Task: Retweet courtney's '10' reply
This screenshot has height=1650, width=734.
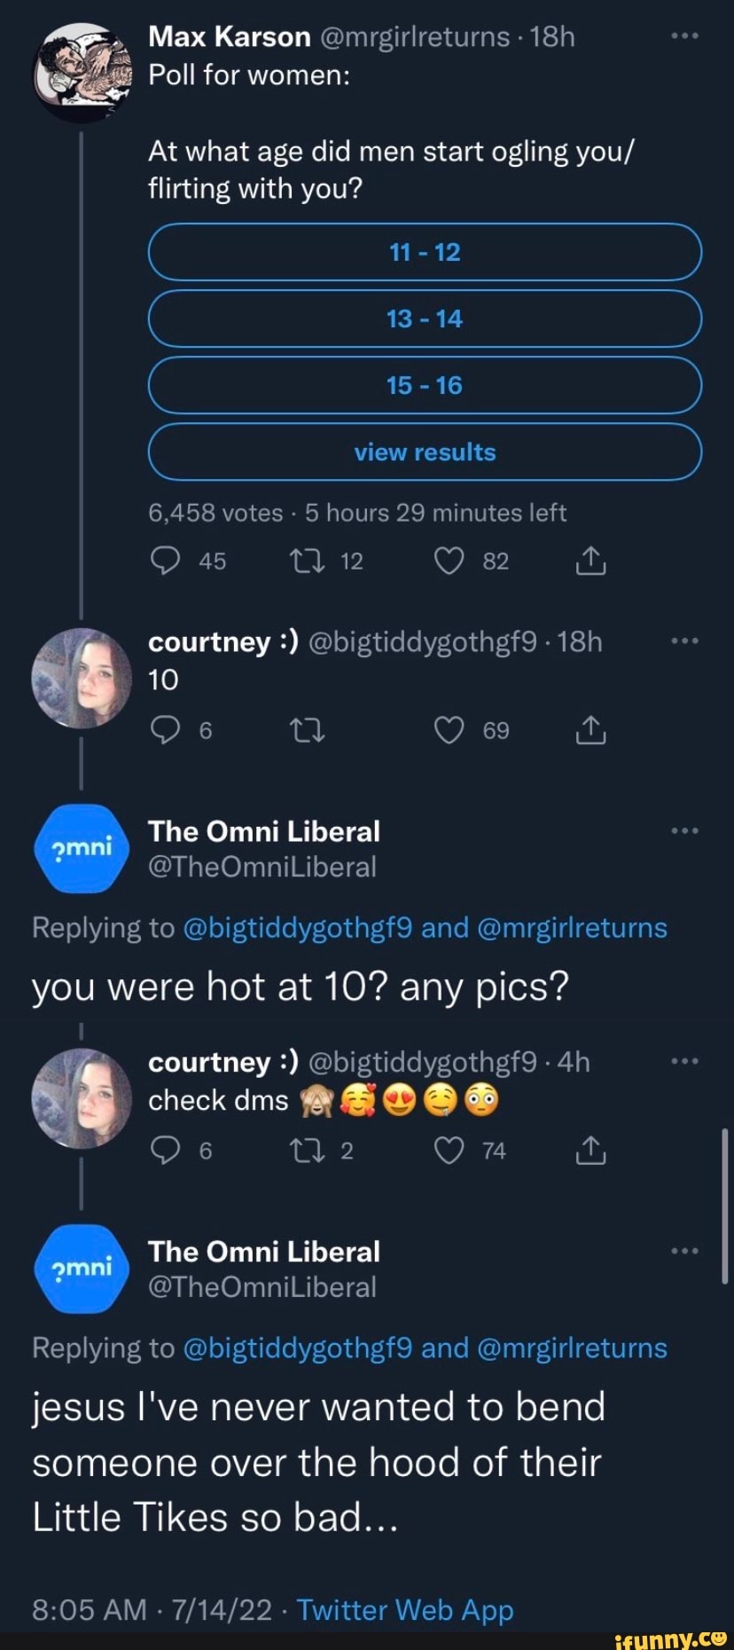Action: (x=308, y=730)
